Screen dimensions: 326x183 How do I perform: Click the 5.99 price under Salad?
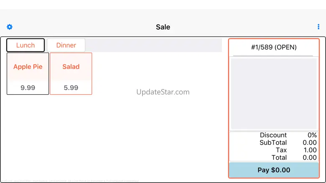click(71, 88)
